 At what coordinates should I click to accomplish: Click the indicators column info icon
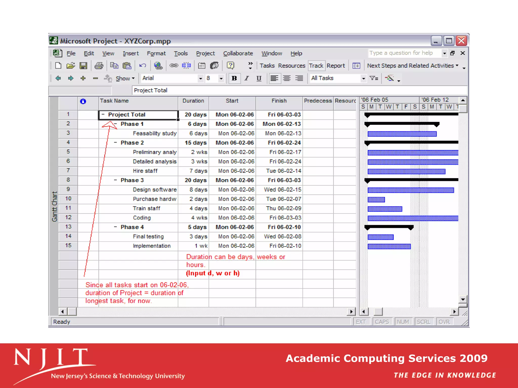pos(83,101)
